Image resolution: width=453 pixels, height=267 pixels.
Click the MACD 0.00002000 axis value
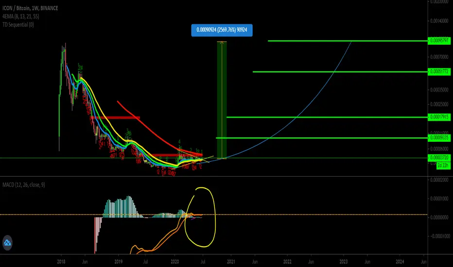[x=439, y=180]
